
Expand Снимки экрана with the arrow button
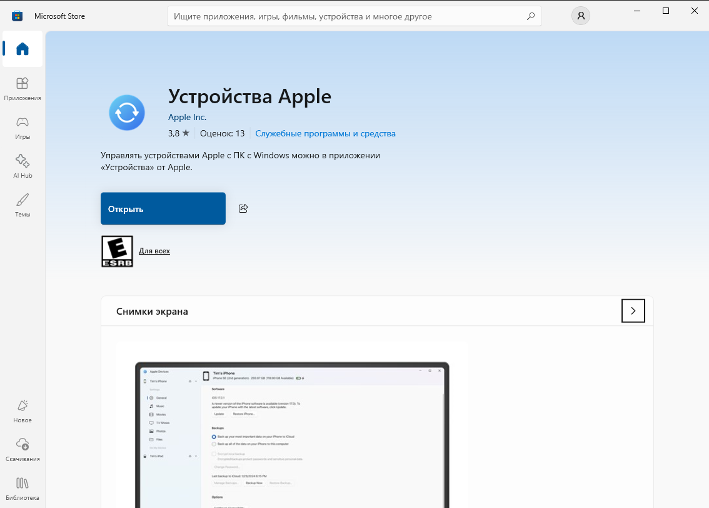(633, 311)
